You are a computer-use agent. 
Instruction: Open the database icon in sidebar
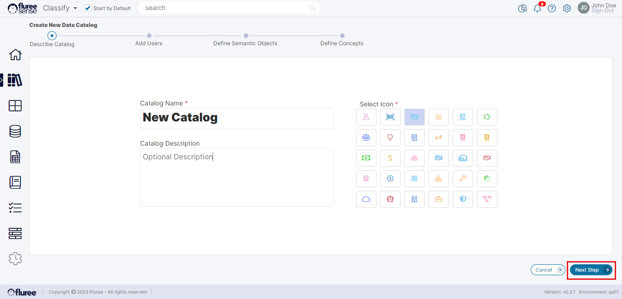(15, 131)
